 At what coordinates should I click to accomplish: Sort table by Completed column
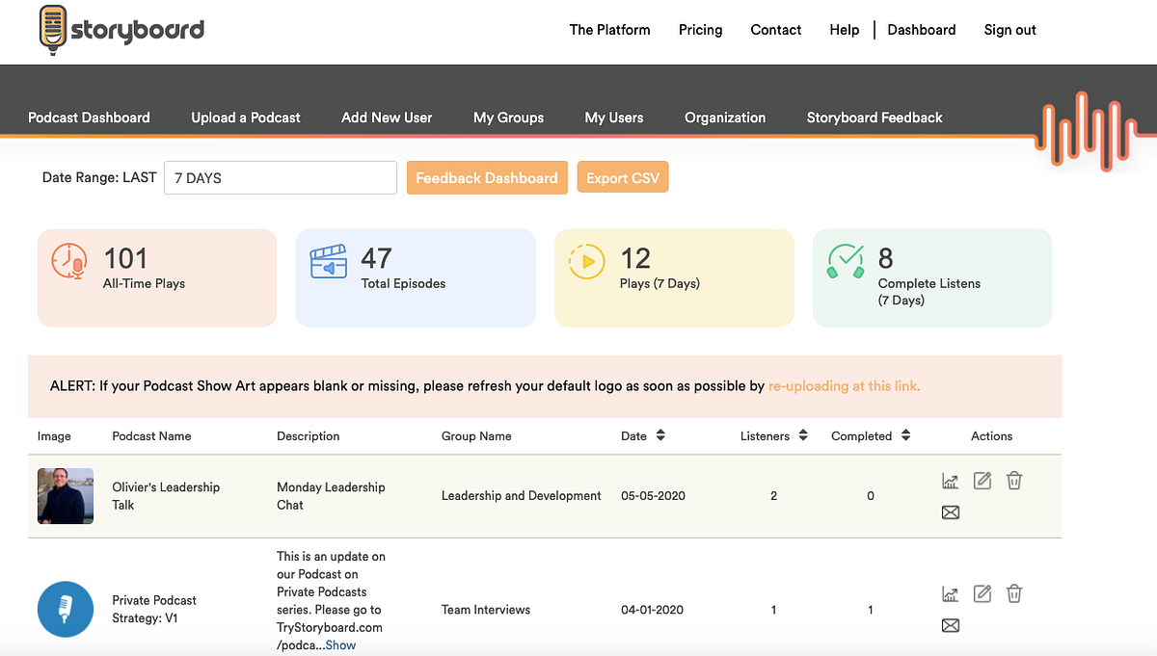[x=905, y=436]
